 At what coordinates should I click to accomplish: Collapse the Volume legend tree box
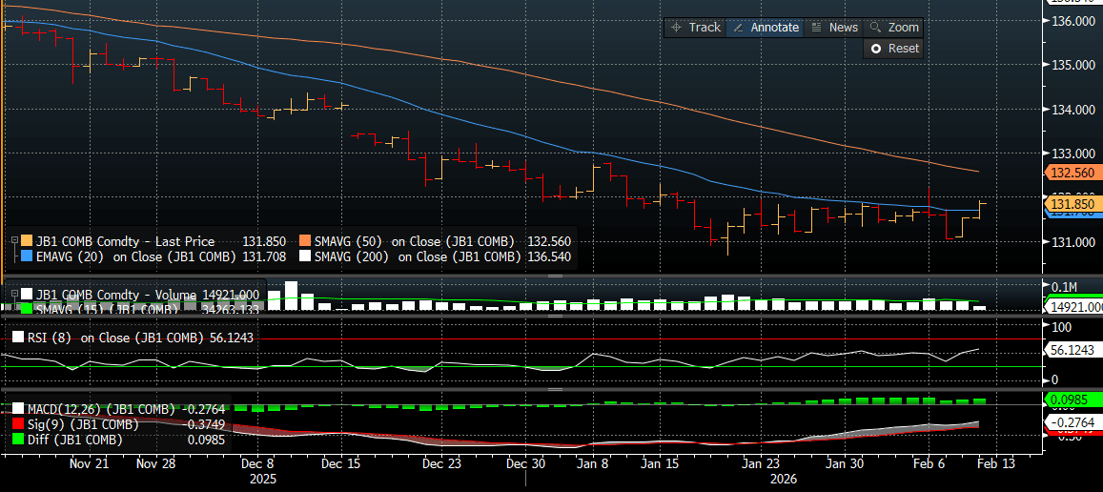(x=14, y=295)
